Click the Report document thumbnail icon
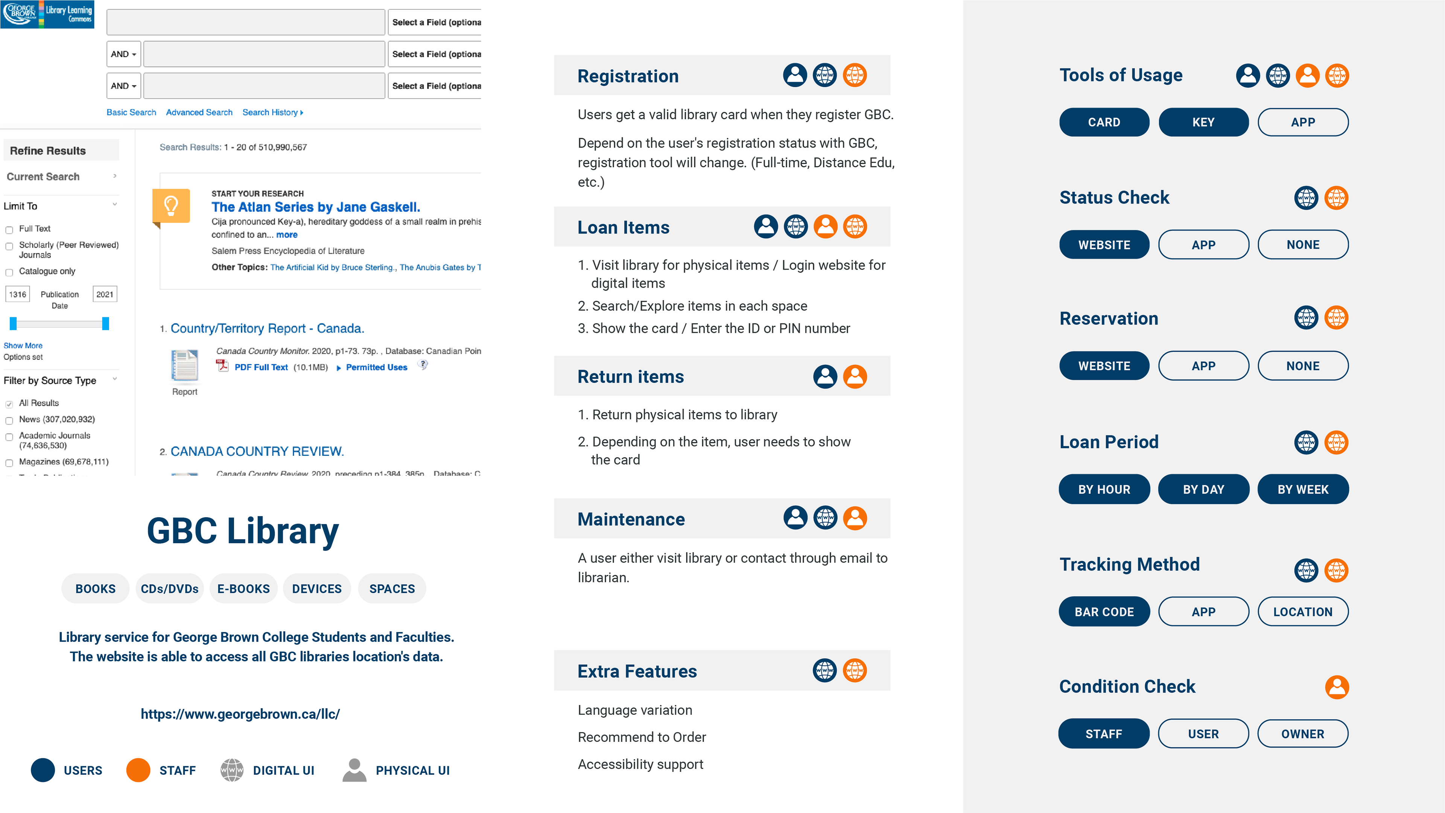This screenshot has width=1445, height=813. pyautogui.click(x=184, y=365)
